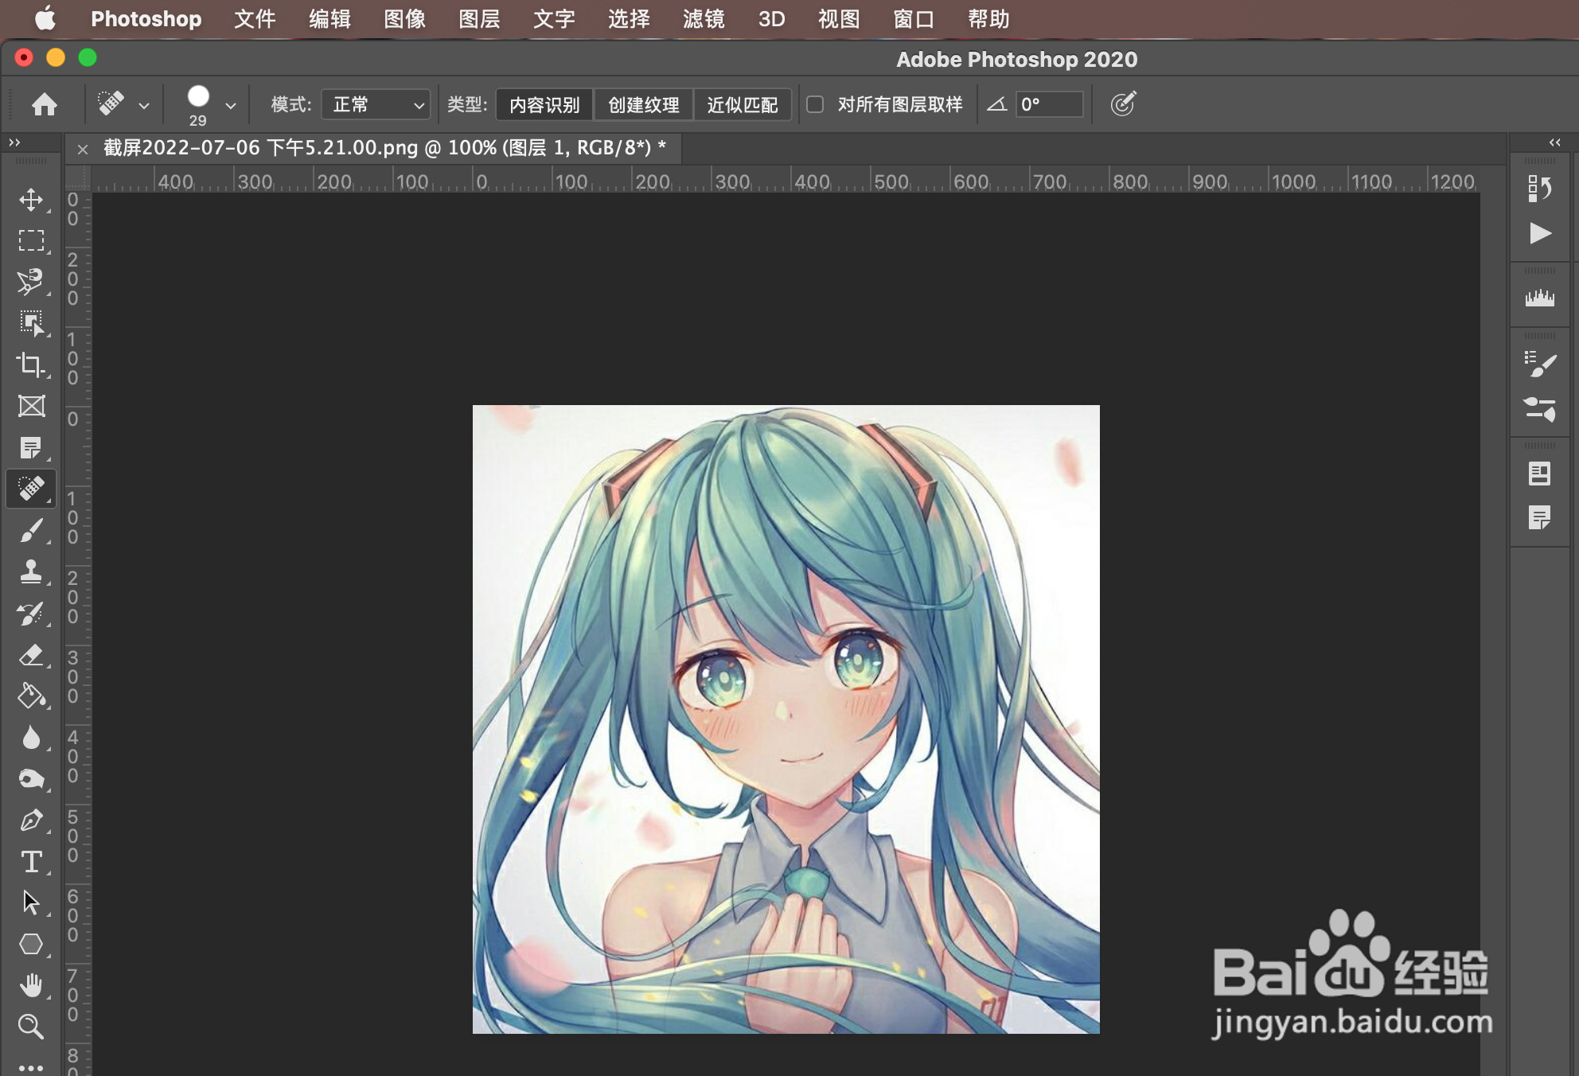Open the History panel icon

(1540, 189)
